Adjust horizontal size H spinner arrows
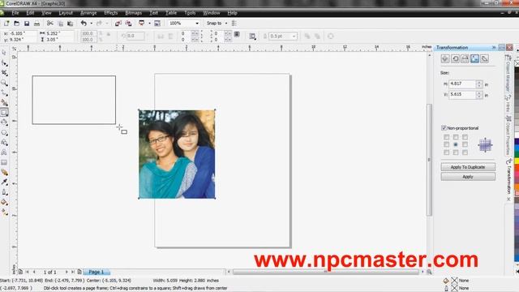This screenshot has width=519, height=292. (x=479, y=84)
